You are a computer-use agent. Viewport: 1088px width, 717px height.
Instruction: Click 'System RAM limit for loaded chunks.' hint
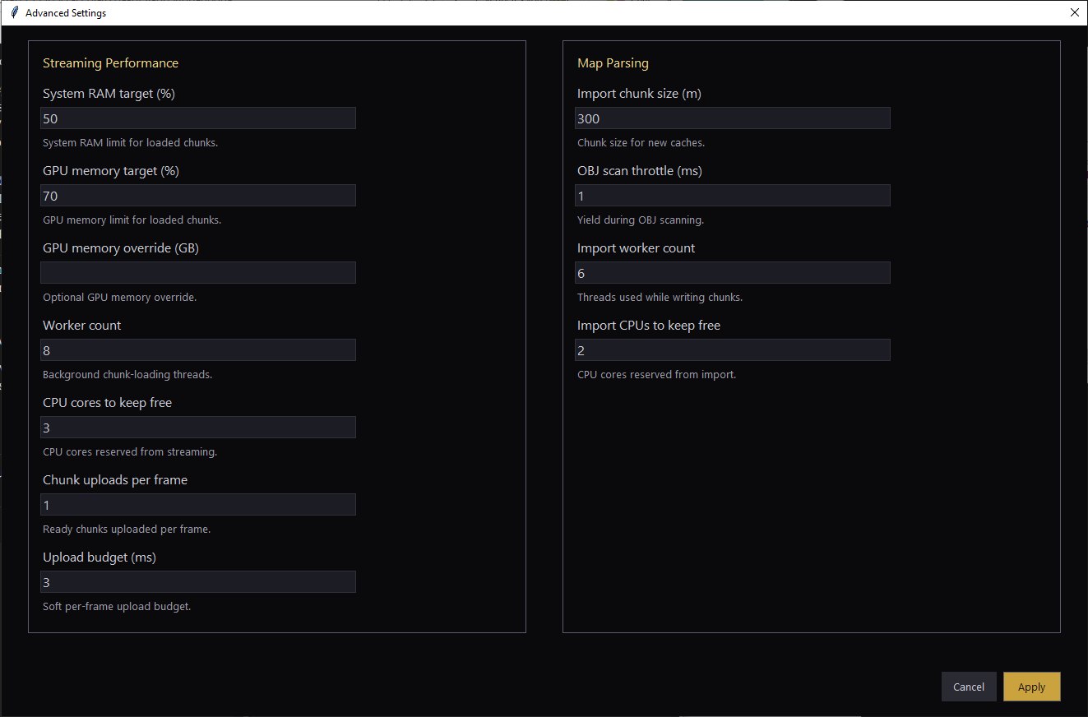point(130,143)
